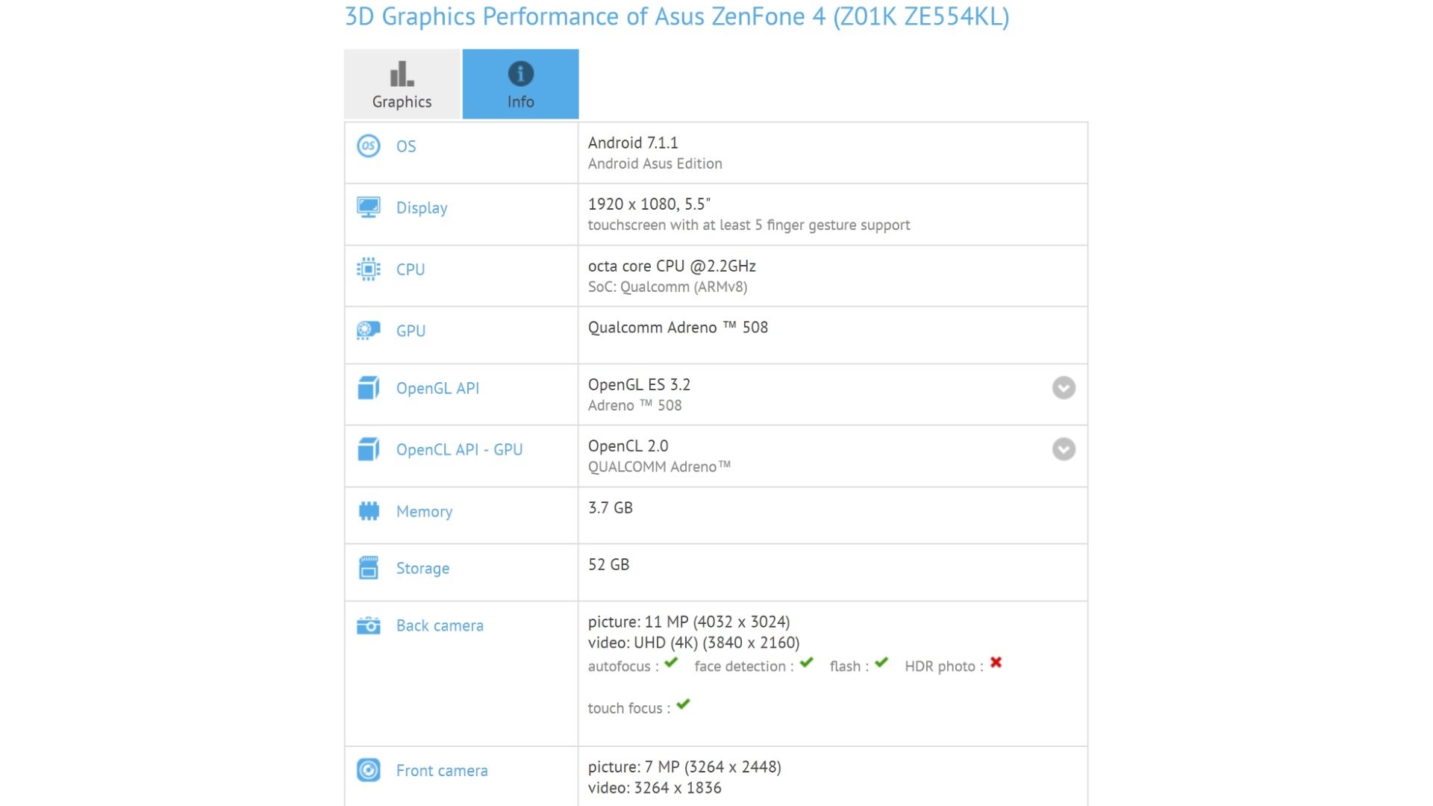Image resolution: width=1433 pixels, height=806 pixels.
Task: Click the Back camera label
Action: click(x=440, y=625)
